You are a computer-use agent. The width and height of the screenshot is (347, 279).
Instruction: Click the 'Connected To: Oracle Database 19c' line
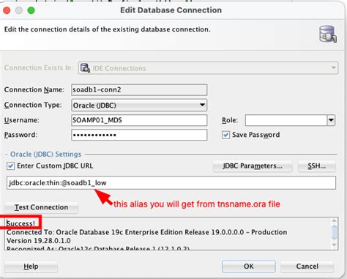(146, 232)
